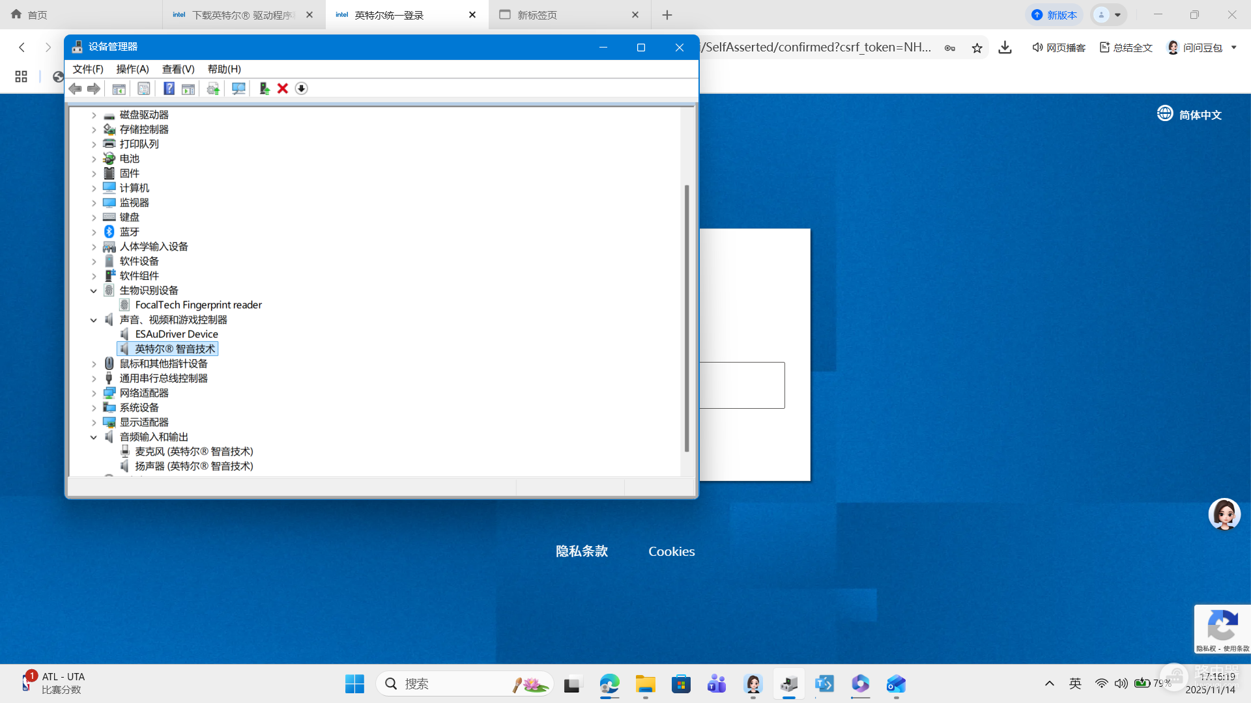Toggle the action pane toolbar icon
The width and height of the screenshot is (1251, 703).
188,89
